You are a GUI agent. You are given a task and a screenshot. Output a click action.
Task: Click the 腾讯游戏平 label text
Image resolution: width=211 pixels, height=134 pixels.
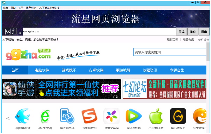(x=178, y=128)
